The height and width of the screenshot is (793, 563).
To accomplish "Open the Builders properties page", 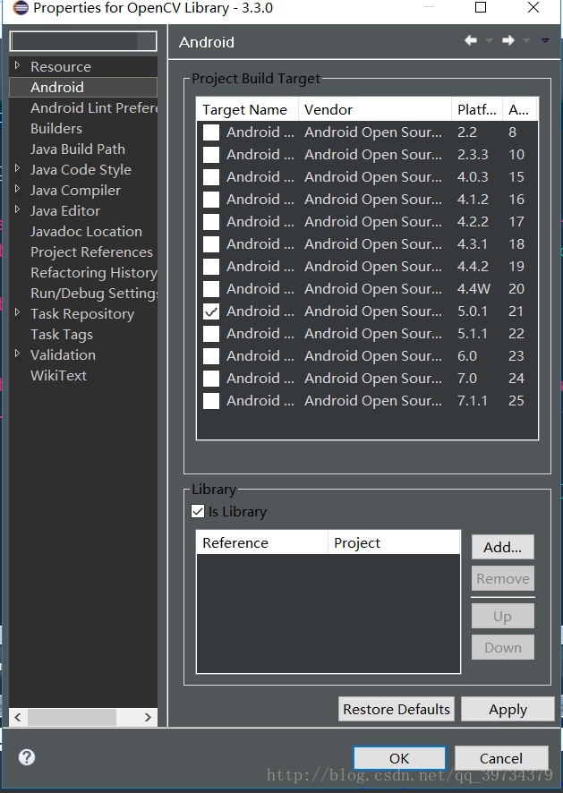I will tap(56, 129).
